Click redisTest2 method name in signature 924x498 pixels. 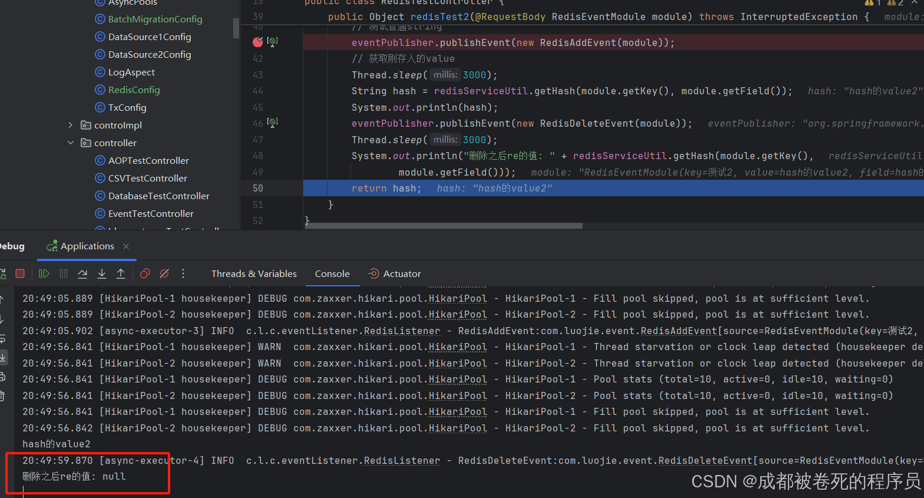pos(439,17)
